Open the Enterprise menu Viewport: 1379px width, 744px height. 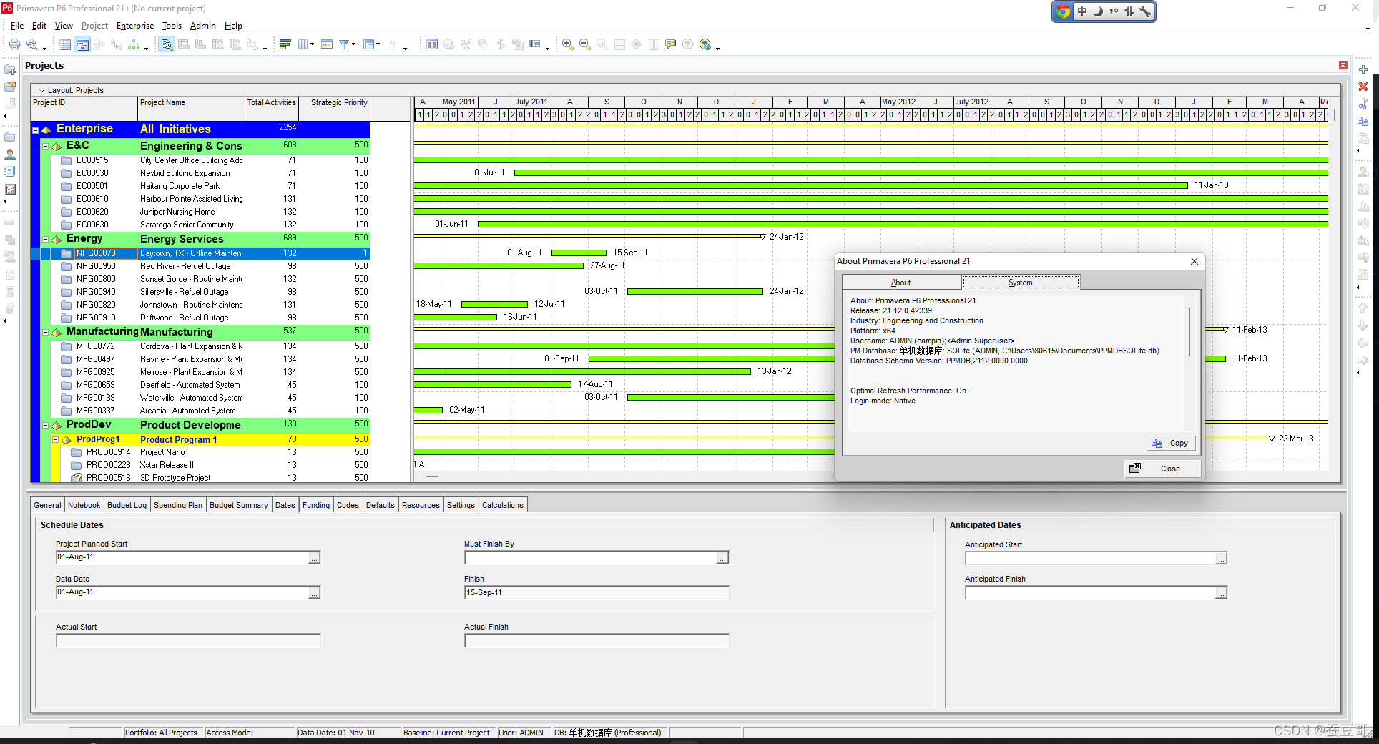point(135,25)
